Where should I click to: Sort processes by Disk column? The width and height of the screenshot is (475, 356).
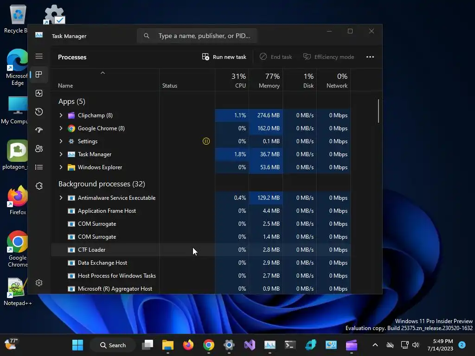point(300,81)
